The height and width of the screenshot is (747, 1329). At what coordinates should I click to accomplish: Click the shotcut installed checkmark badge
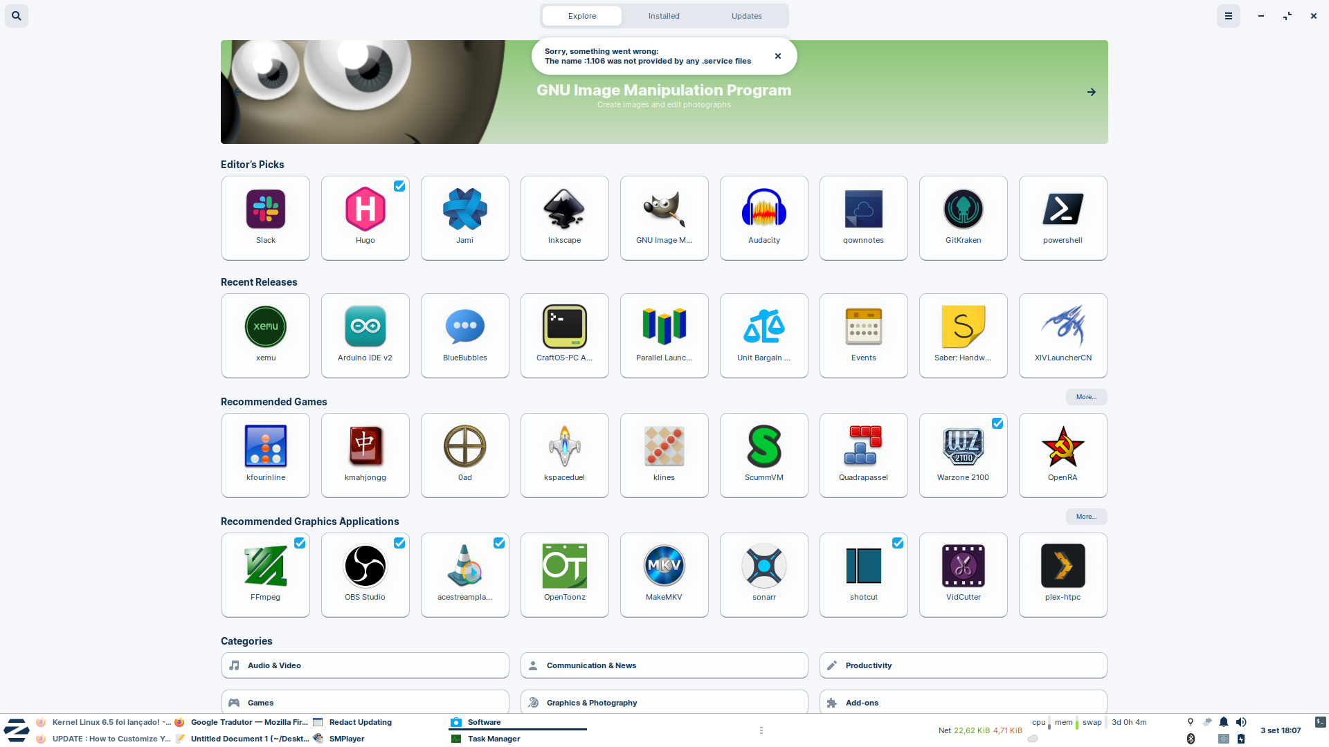[x=898, y=543]
